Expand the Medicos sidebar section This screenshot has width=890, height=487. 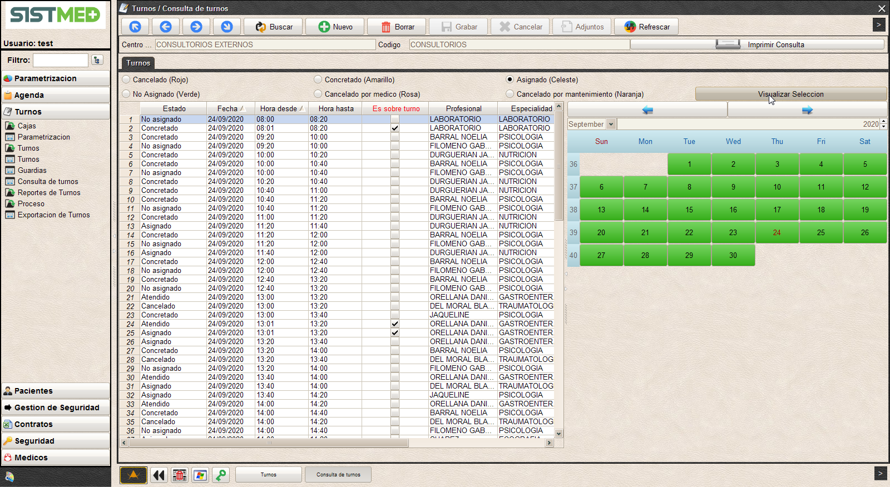coord(56,458)
